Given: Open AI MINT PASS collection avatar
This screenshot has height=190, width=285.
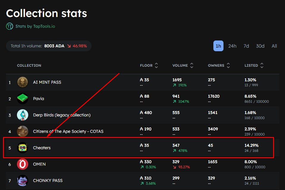Looking at the screenshot, I should 23,82.
